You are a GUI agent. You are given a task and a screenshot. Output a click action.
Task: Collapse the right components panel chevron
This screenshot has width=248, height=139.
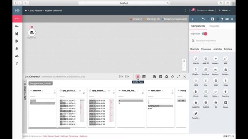coord(193,19)
